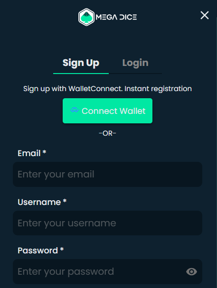Click the Password field label
The width and height of the screenshot is (217, 288).
(38, 251)
